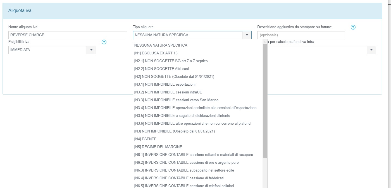Expand the Esigibilità iva IMMEDIATA dropdown

(x=91, y=50)
